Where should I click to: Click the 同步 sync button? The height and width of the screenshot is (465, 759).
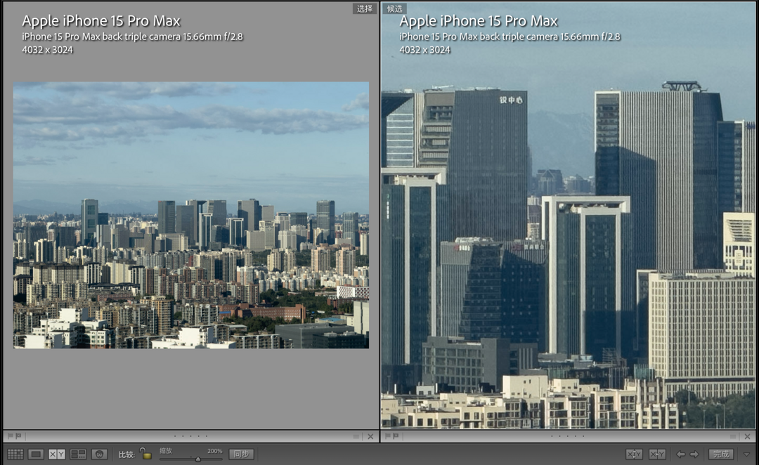click(241, 454)
